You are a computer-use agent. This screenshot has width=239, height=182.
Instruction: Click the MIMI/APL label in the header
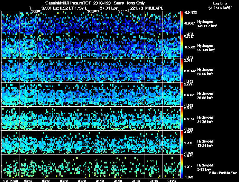pyautogui.click(x=154, y=8)
